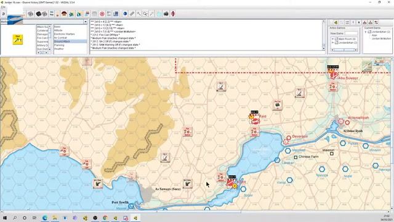Click the chat log vertical scrollbar
The width and height of the screenshot is (394, 222).
[x=324, y=35]
